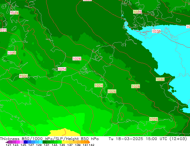The image size is (190, 146).
Task: Click the legend value 133
Action: pyautogui.click(x=55, y=145)
